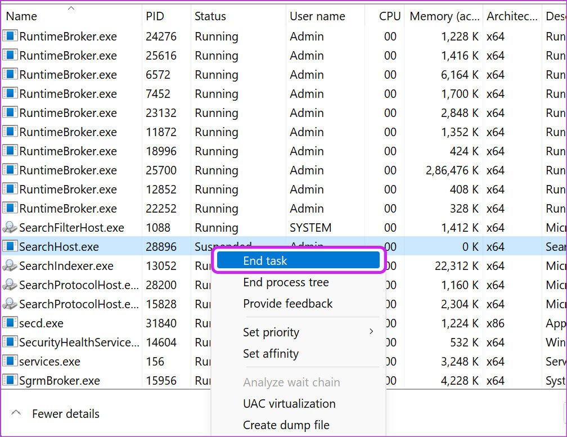567x437 pixels.
Task: Choose End task from context menu
Action: pyautogui.click(x=298, y=260)
